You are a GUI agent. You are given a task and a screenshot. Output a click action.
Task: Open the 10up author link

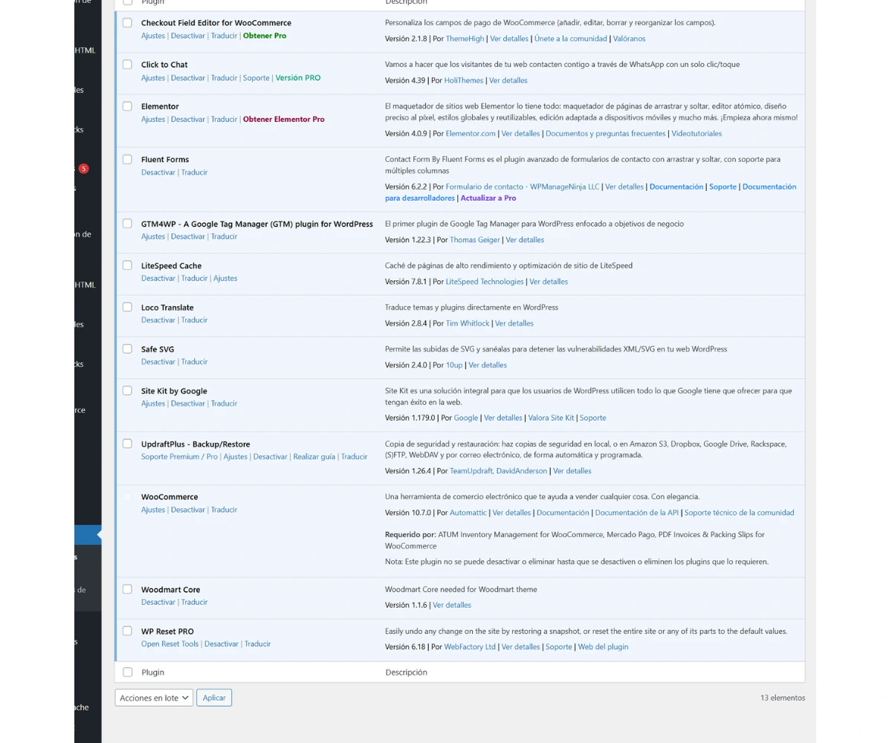(454, 366)
